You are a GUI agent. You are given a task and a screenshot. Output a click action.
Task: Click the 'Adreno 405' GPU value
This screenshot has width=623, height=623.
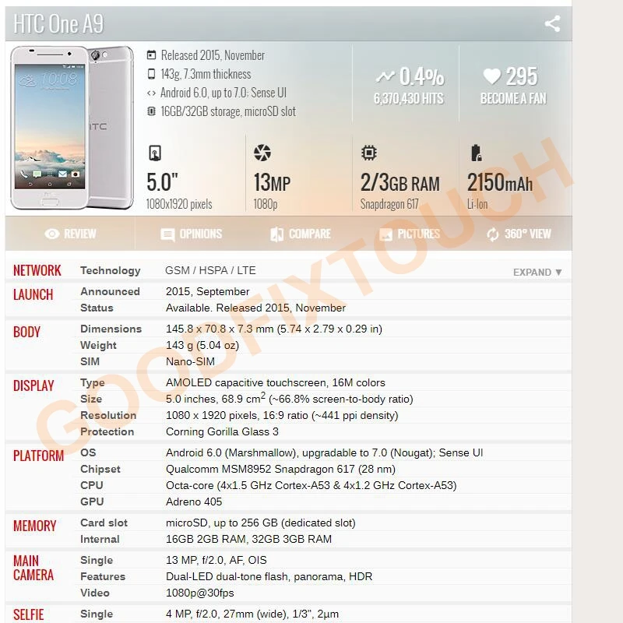coord(193,502)
